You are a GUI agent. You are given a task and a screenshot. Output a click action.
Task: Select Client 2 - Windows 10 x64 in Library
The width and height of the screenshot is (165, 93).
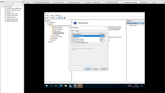(13, 10)
